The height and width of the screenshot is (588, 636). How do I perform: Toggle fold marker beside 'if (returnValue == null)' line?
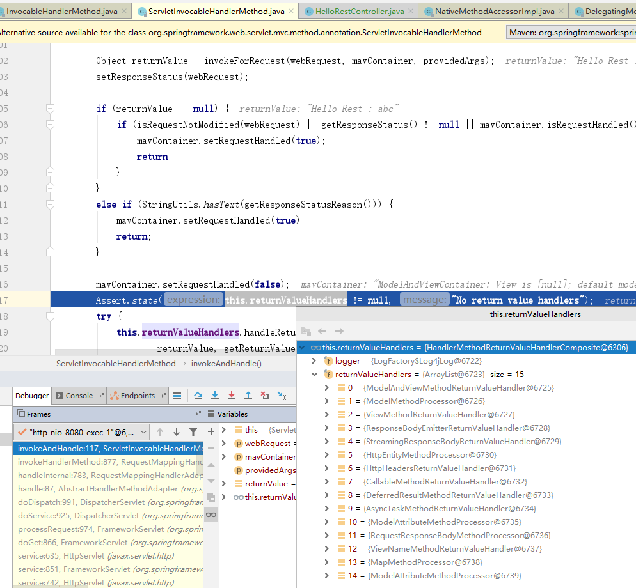coord(50,109)
